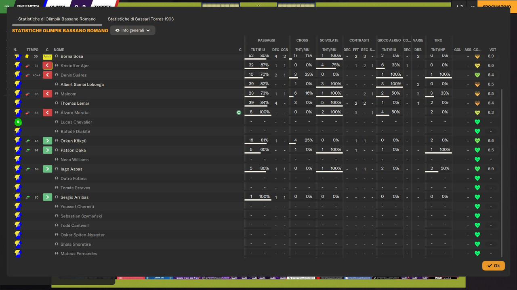This screenshot has width=517, height=290.
Task: Click the profile icon beside Albert Sambi Lokonga
Action: (57, 85)
